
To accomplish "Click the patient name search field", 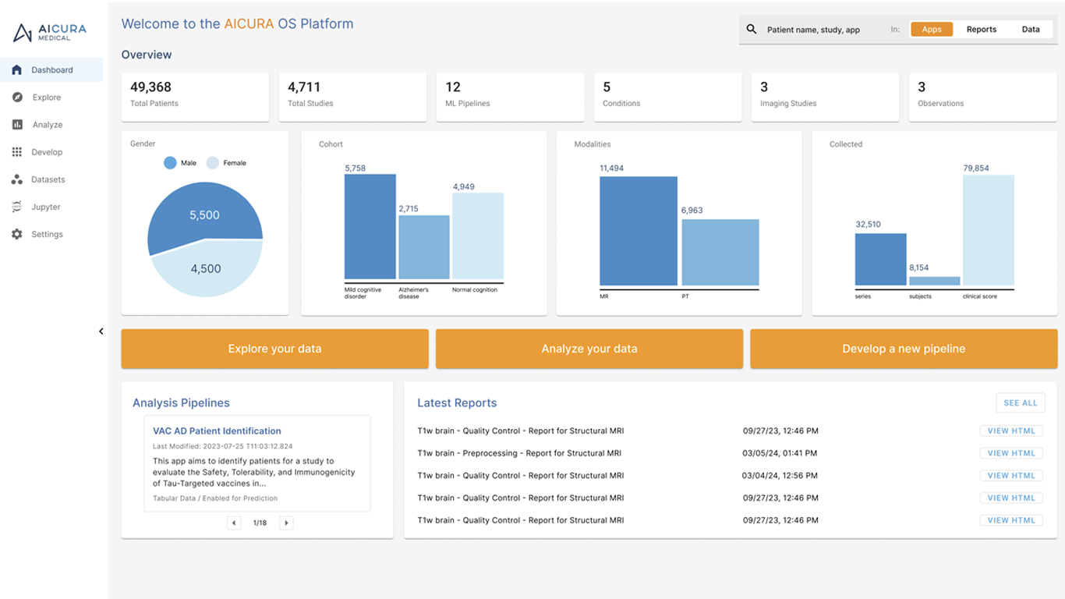I will coord(813,30).
